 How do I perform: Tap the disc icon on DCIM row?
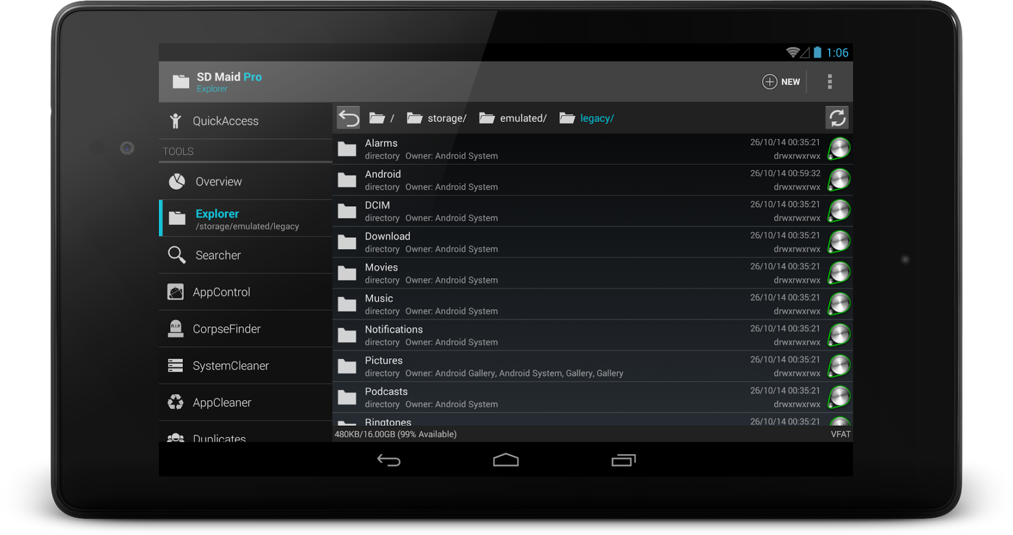coord(839,210)
